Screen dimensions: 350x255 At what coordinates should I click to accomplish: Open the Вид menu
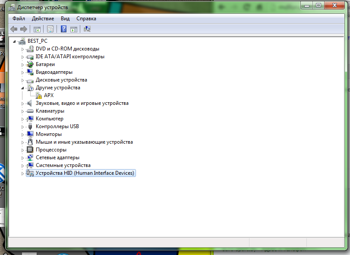[x=65, y=19]
